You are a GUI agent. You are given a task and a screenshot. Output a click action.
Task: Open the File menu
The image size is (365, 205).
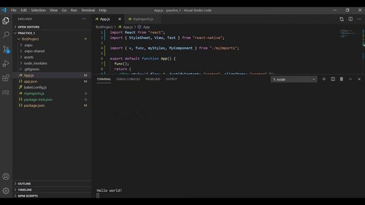click(14, 10)
